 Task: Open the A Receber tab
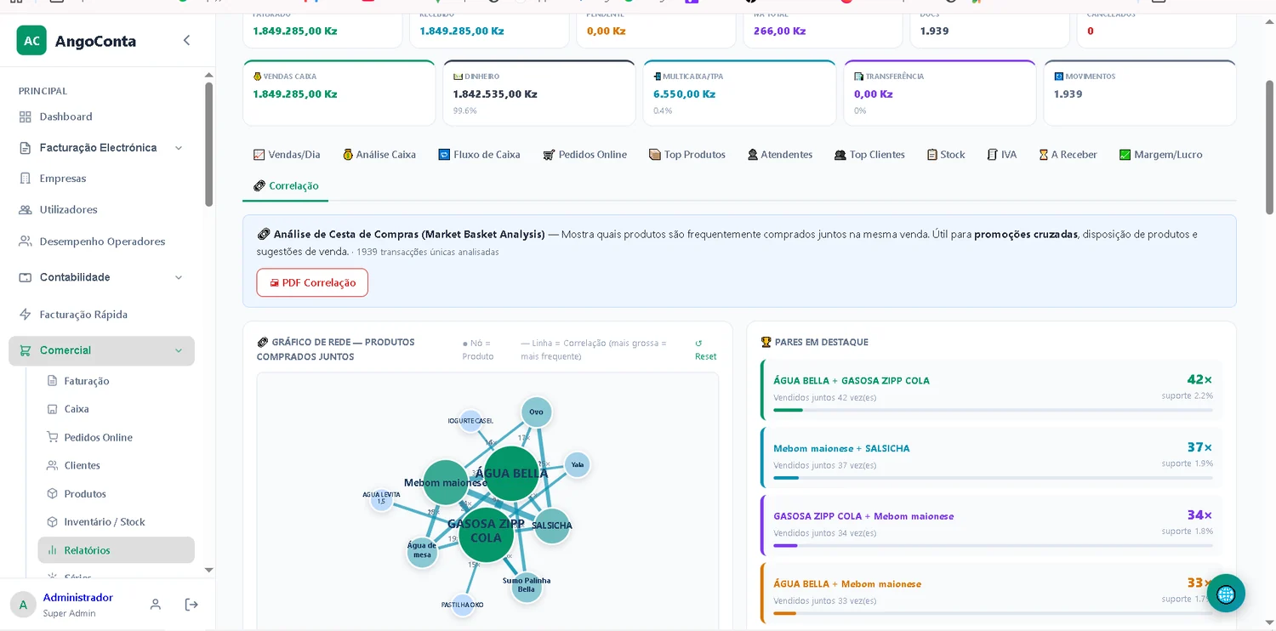point(1068,155)
